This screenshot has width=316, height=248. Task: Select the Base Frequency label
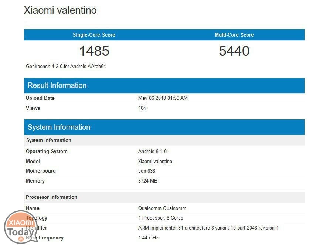pos(45,238)
